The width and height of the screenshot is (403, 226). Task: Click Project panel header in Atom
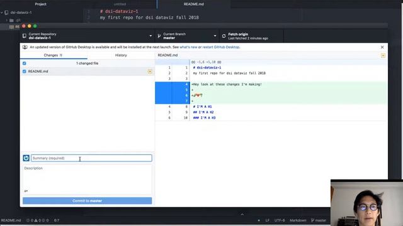point(40,4)
